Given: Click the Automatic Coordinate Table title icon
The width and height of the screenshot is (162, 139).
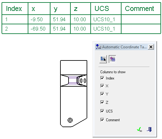Looking at the screenshot, I should (x=98, y=47).
